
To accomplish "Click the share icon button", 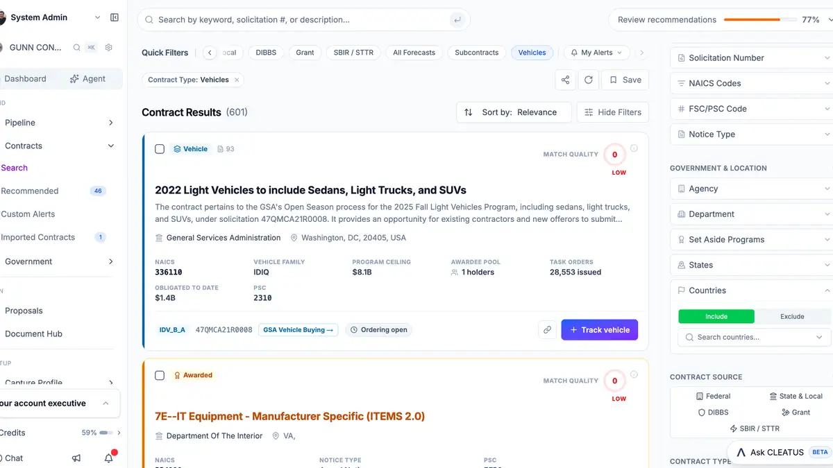I will 566,80.
